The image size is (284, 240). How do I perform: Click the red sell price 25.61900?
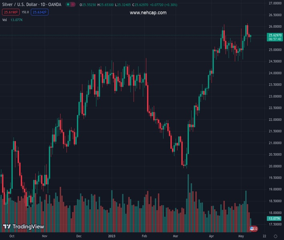pos(10,12)
